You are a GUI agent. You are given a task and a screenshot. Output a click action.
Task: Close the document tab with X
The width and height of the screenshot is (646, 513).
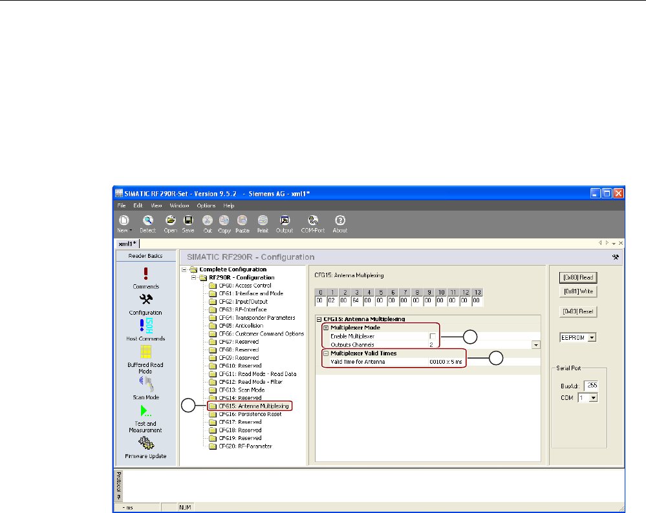pos(621,244)
